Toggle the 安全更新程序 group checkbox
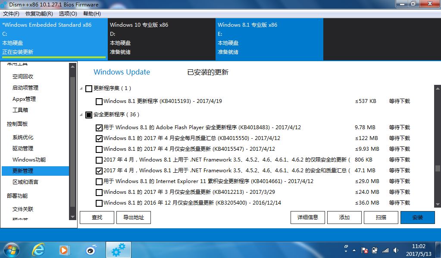 [89, 115]
